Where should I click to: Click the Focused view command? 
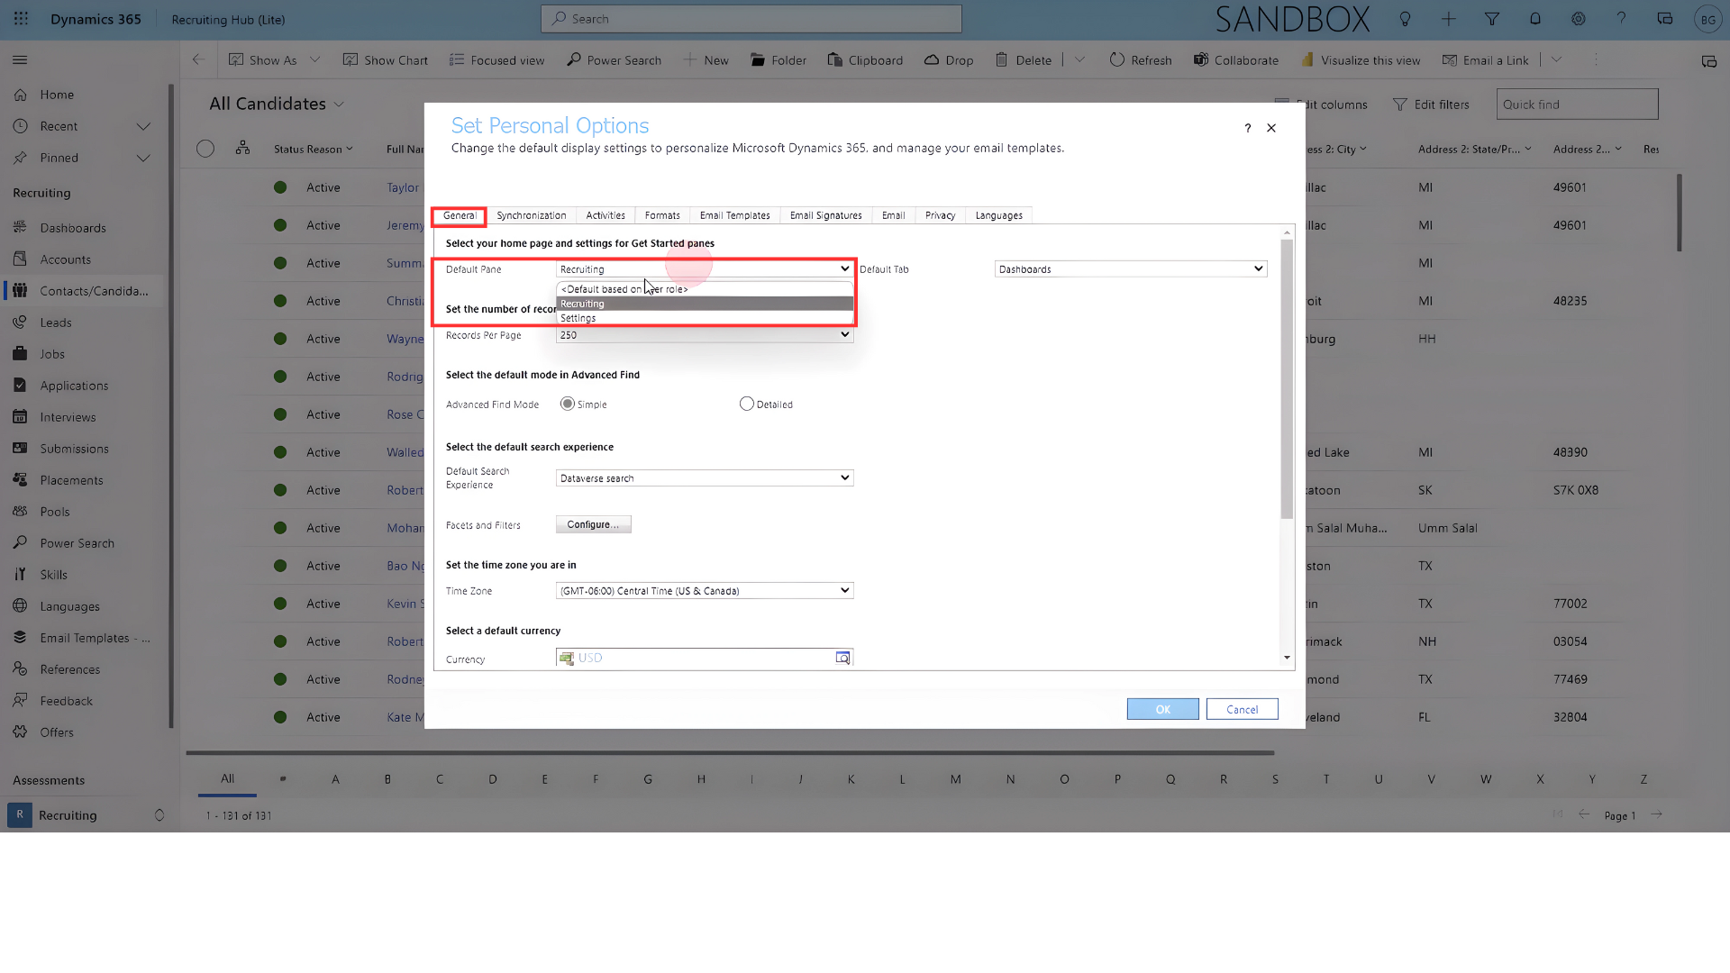click(x=496, y=60)
